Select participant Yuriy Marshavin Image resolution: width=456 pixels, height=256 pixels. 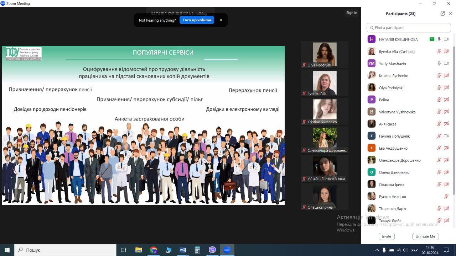click(409, 64)
